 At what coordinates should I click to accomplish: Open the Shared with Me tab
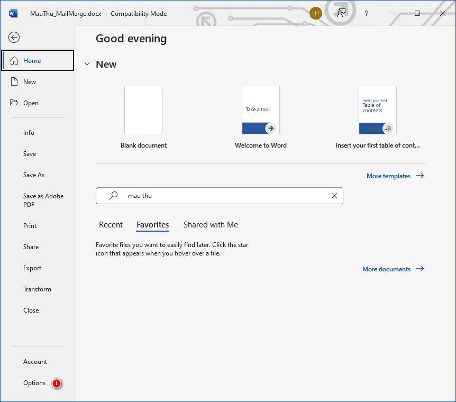click(x=211, y=225)
